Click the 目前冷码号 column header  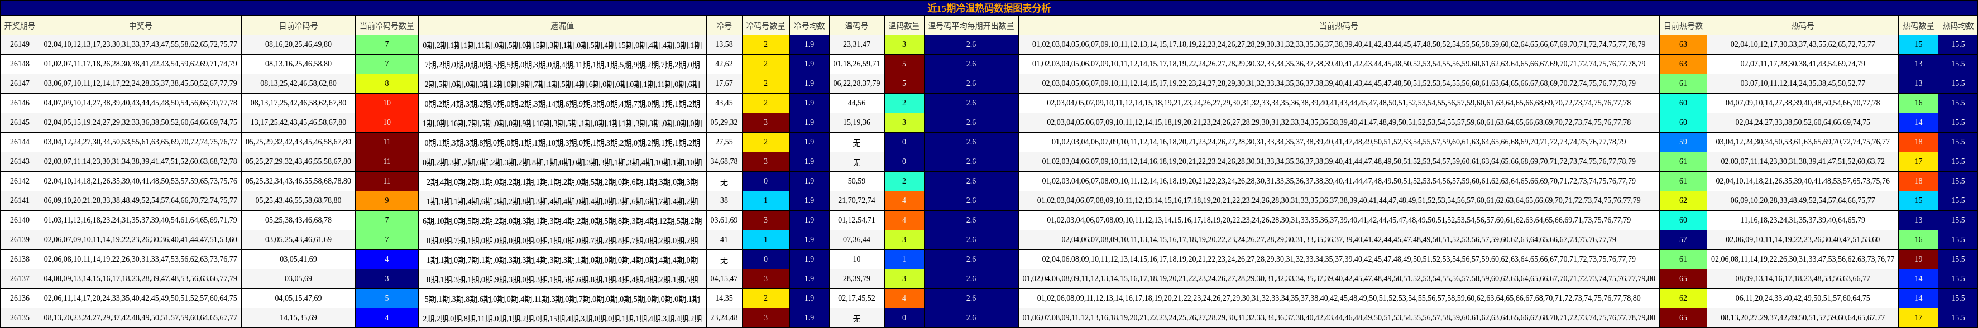[299, 25]
